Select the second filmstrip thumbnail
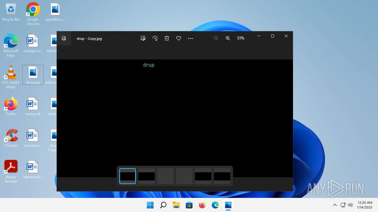The image size is (378, 212). coord(146,176)
